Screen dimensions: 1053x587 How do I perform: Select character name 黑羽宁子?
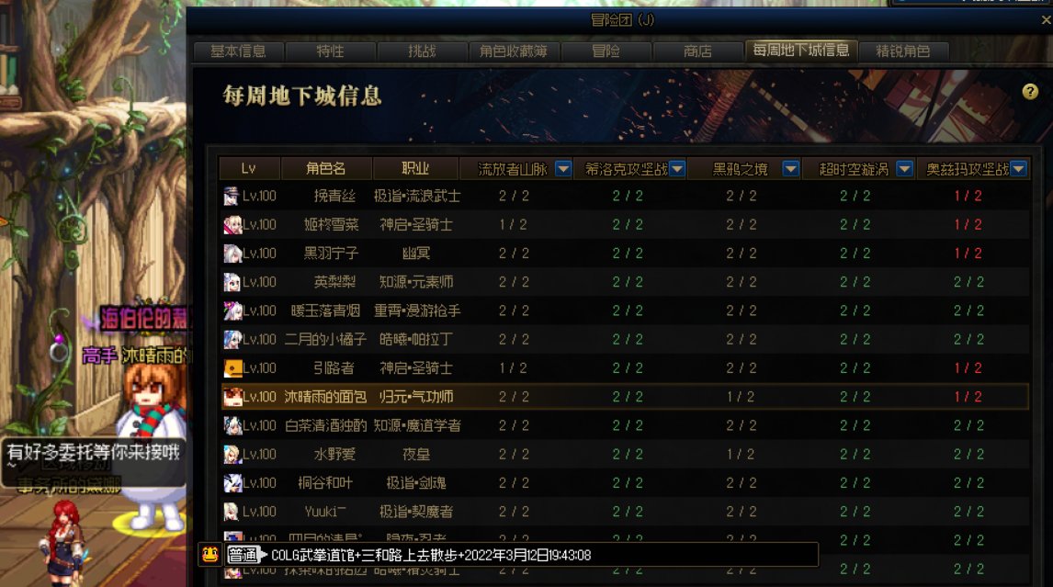pyautogui.click(x=331, y=254)
